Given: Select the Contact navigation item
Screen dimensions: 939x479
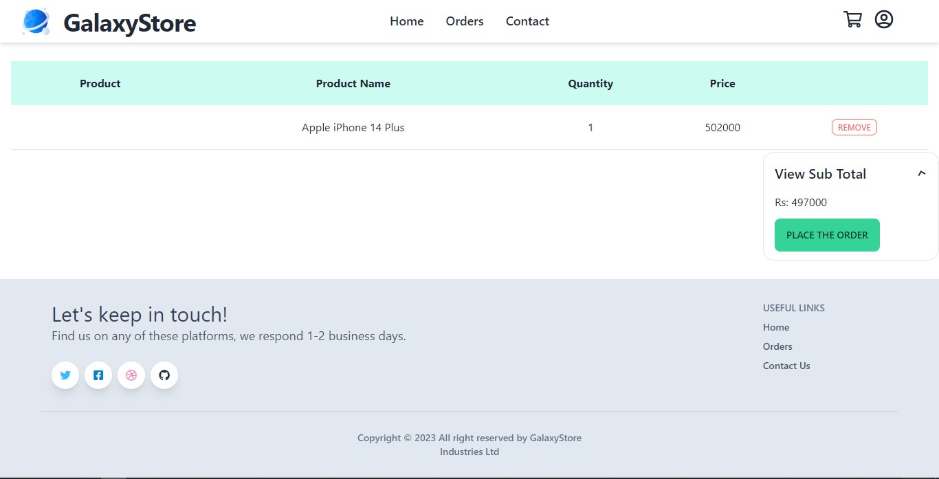Looking at the screenshot, I should coord(527,21).
